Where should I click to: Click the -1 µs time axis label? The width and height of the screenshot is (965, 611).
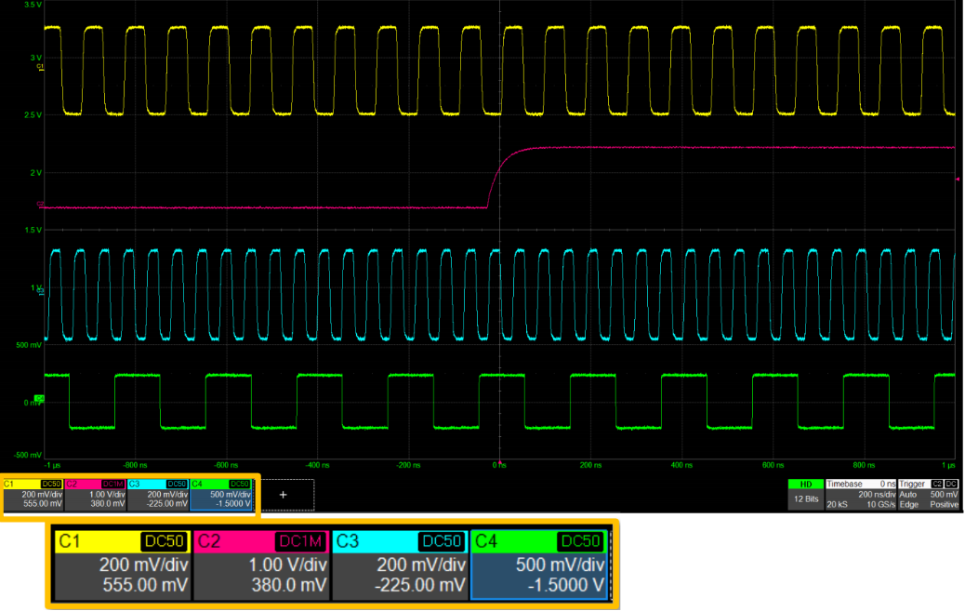tap(53, 465)
